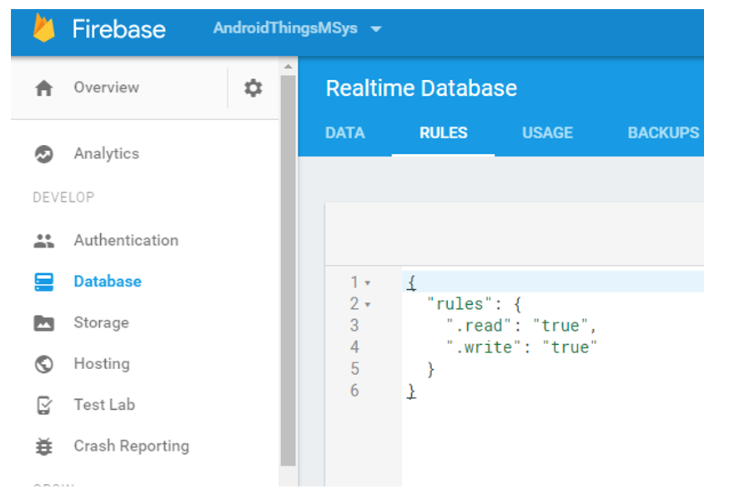Collapse the code fold on line 1
This screenshot has height=489, width=729.
click(367, 282)
